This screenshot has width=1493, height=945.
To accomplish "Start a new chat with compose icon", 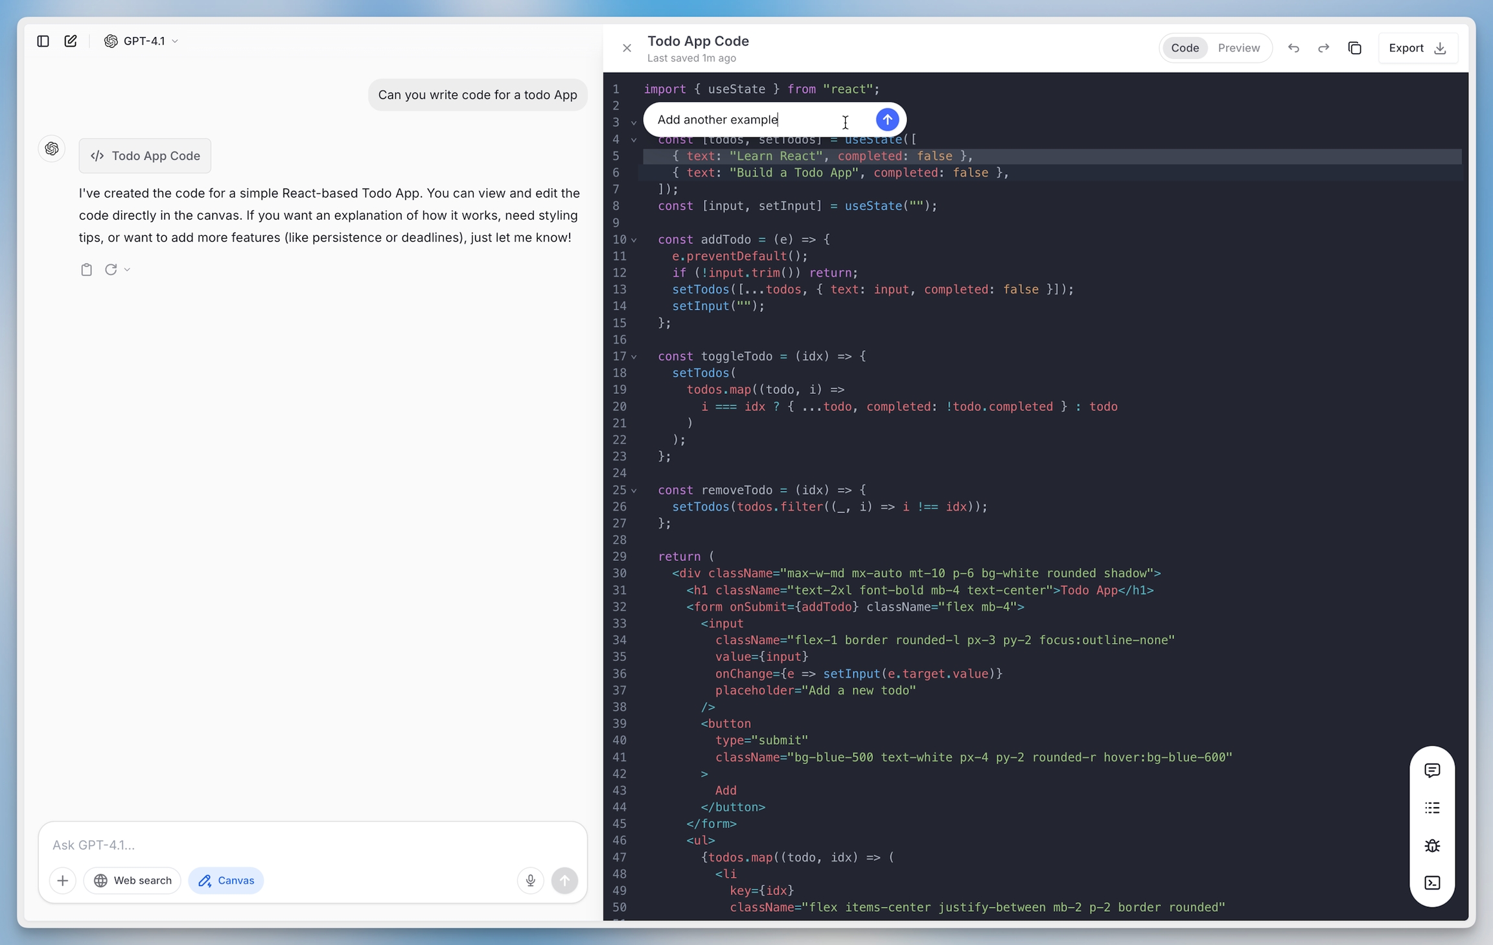I will point(71,41).
